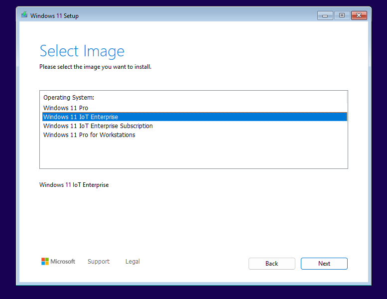Continue with the Next button

click(x=324, y=264)
